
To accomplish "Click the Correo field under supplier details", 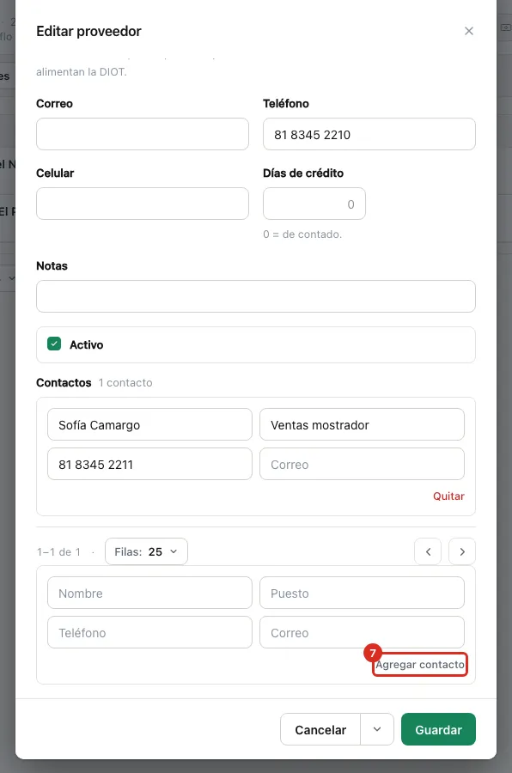I will [143, 134].
